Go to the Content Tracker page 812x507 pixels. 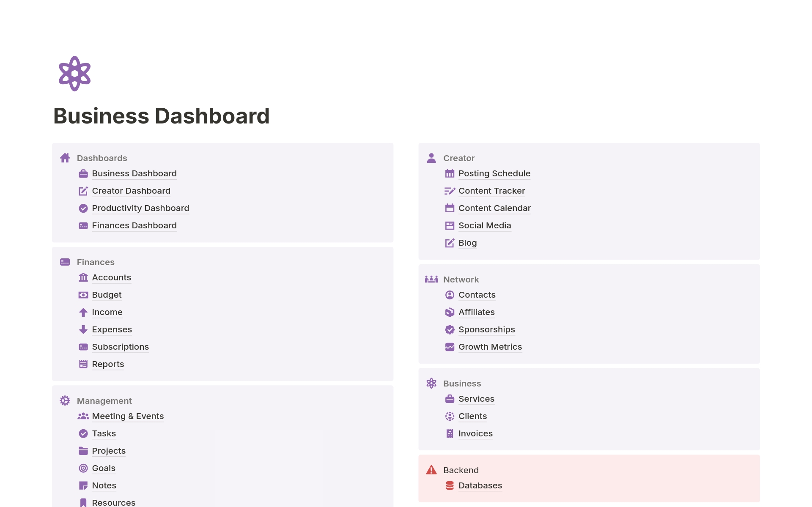coord(491,191)
